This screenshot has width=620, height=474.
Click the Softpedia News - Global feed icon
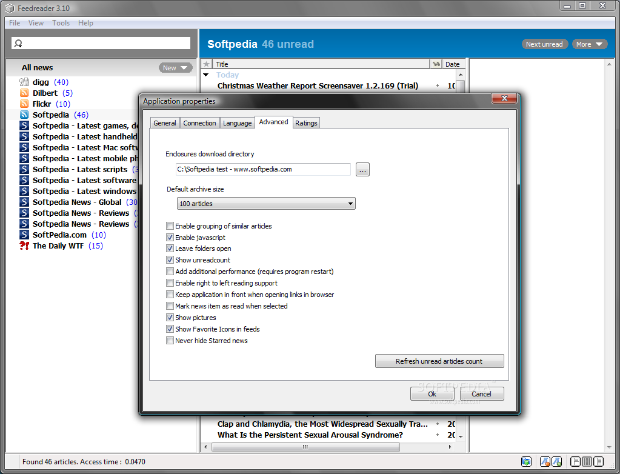24,202
